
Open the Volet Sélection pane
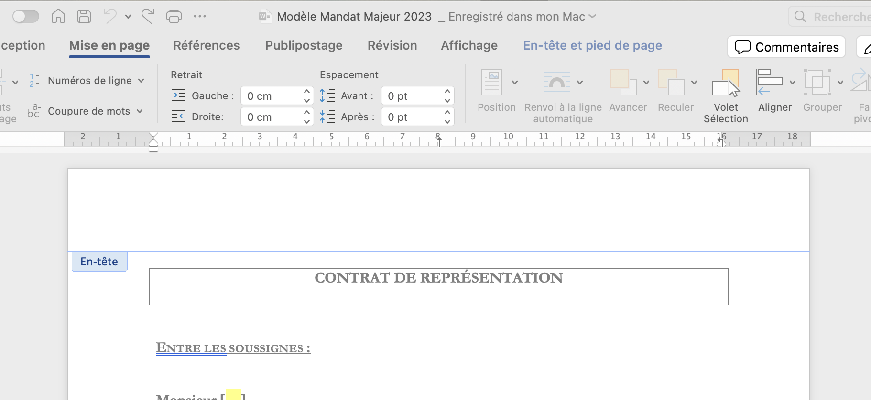(726, 96)
